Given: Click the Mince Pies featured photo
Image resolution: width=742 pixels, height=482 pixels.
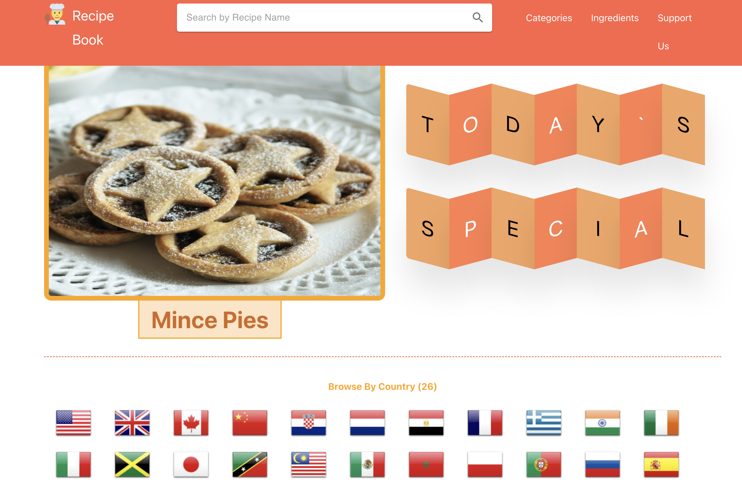Looking at the screenshot, I should point(215,181).
